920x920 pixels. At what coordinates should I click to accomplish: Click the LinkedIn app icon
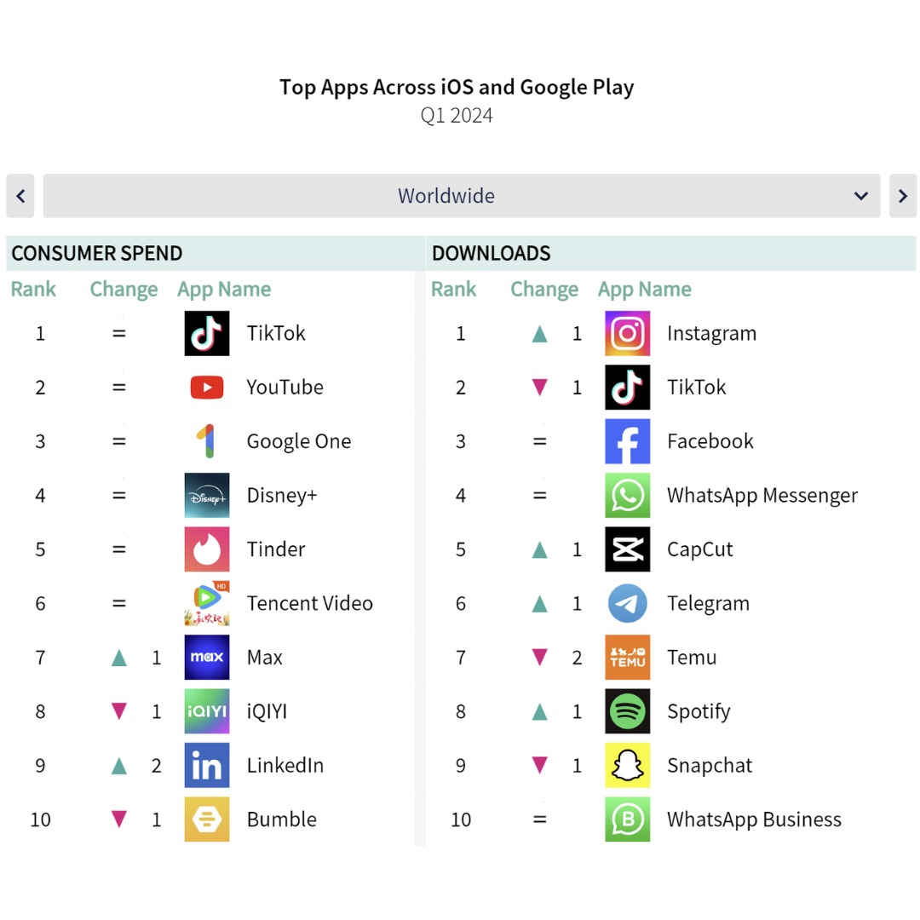(206, 765)
